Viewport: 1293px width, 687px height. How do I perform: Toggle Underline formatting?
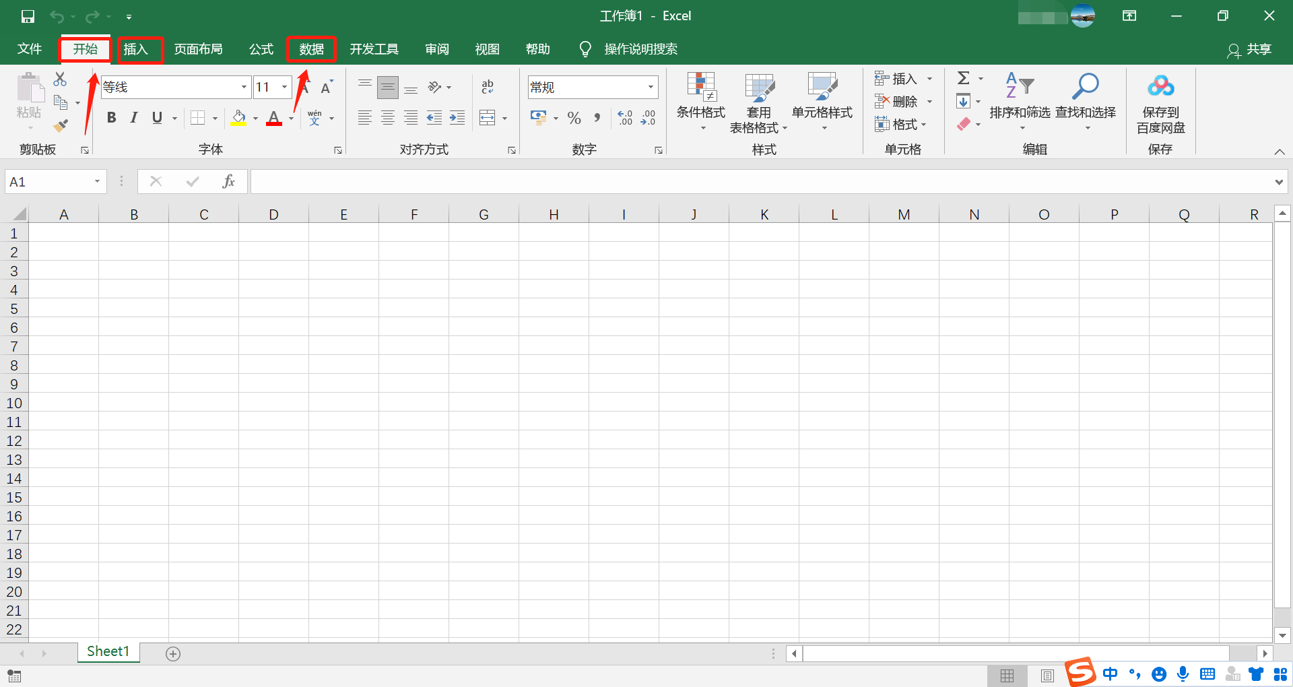coord(157,118)
